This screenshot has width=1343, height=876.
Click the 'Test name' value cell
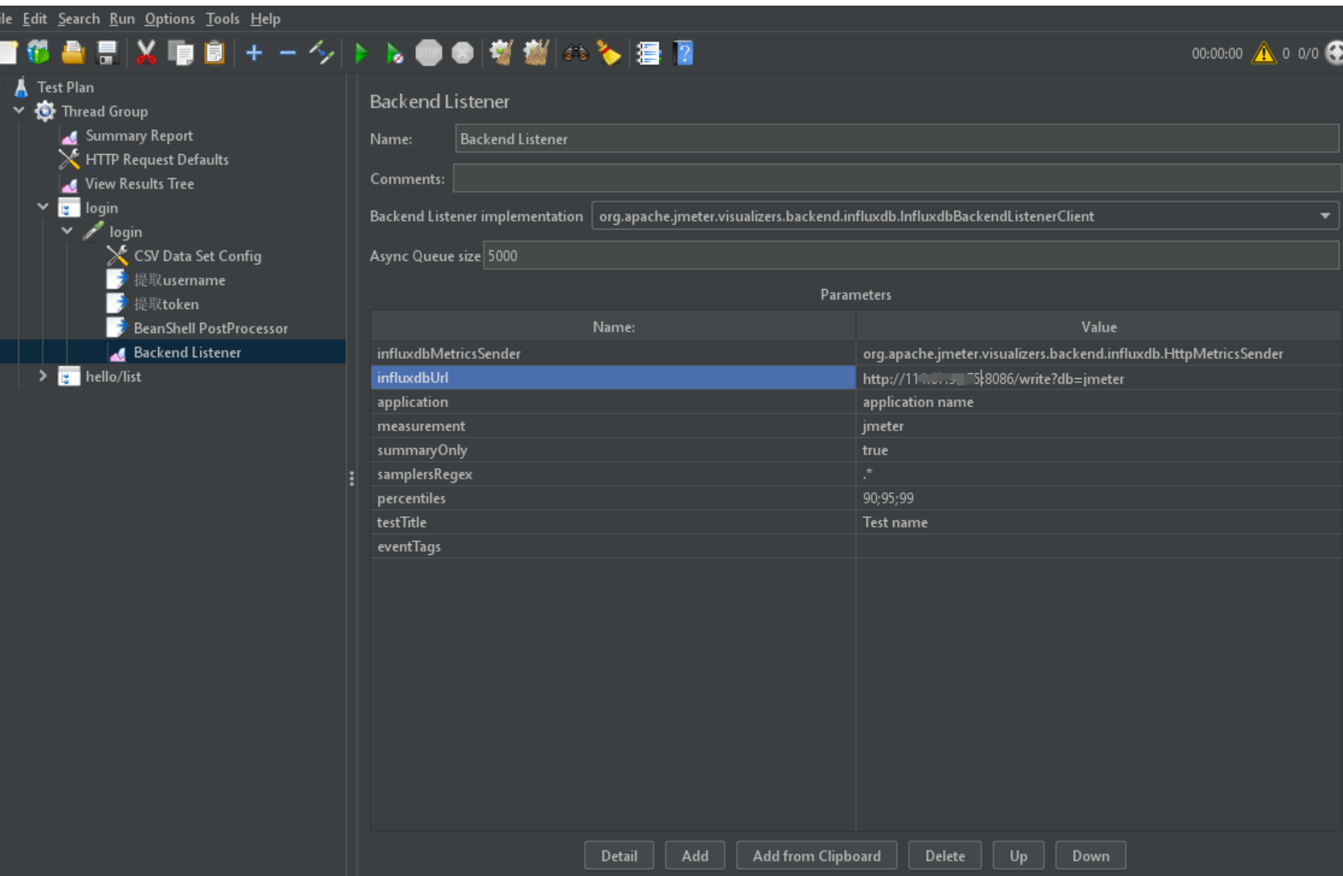tap(1099, 522)
